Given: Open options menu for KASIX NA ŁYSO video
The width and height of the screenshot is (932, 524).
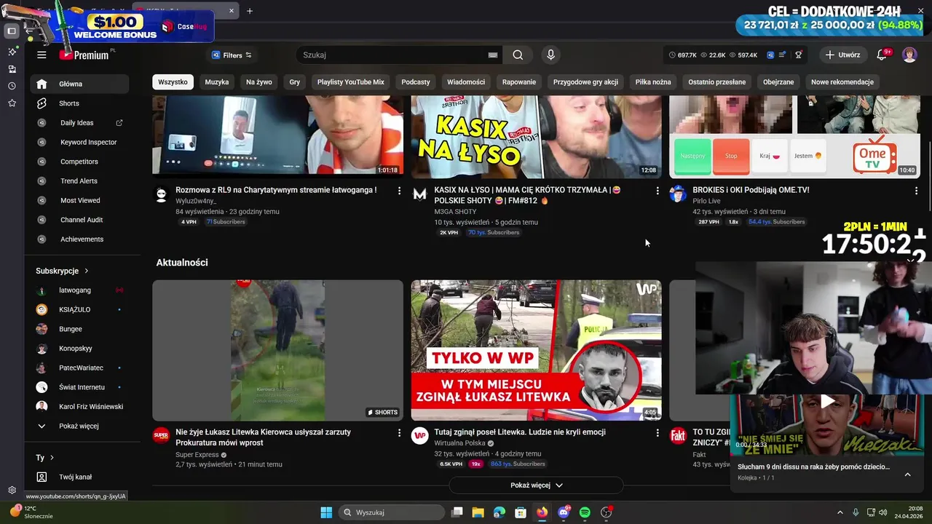Looking at the screenshot, I should tap(657, 191).
